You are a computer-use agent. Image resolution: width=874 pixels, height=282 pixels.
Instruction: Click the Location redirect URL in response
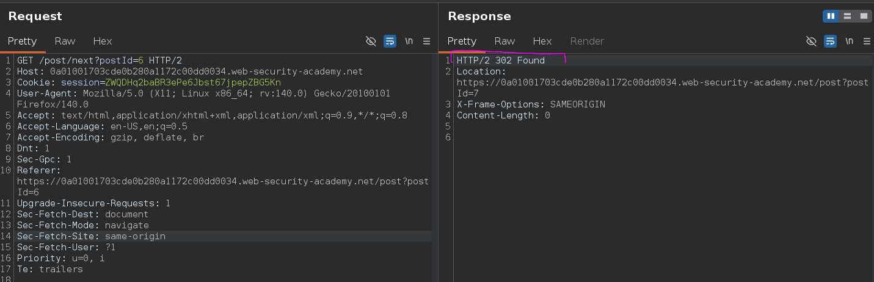coord(663,88)
